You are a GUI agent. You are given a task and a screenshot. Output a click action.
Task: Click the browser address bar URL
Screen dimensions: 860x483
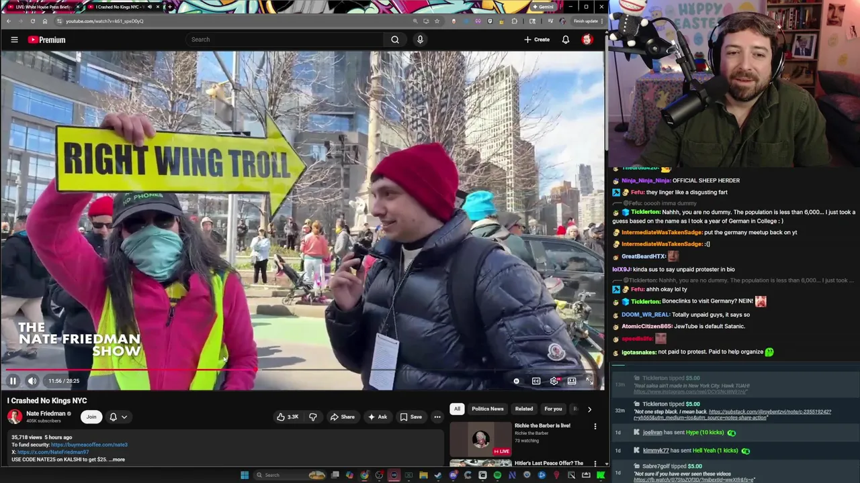[x=104, y=21]
